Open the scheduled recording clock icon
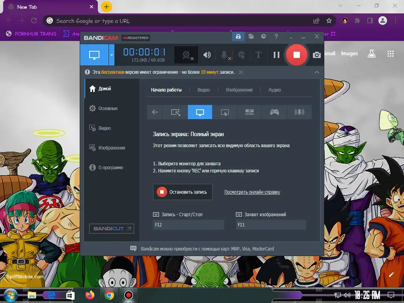Image resolution: width=404 pixels, height=303 pixels. coord(263,37)
